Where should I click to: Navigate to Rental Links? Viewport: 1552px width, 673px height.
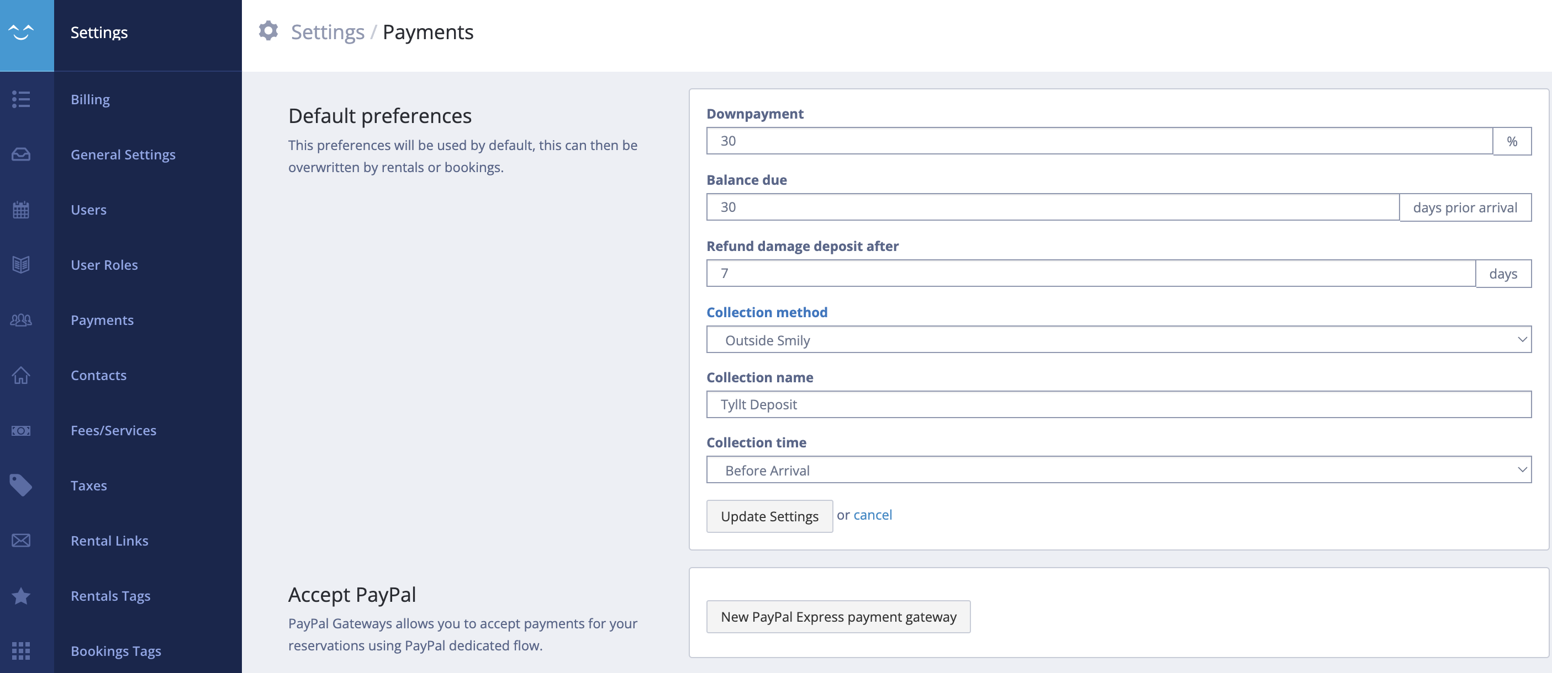coord(109,540)
